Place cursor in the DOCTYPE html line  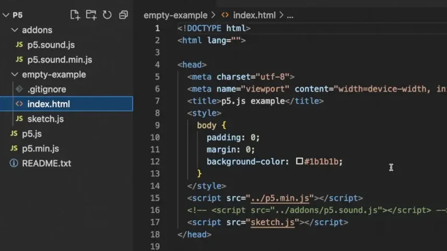click(214, 29)
